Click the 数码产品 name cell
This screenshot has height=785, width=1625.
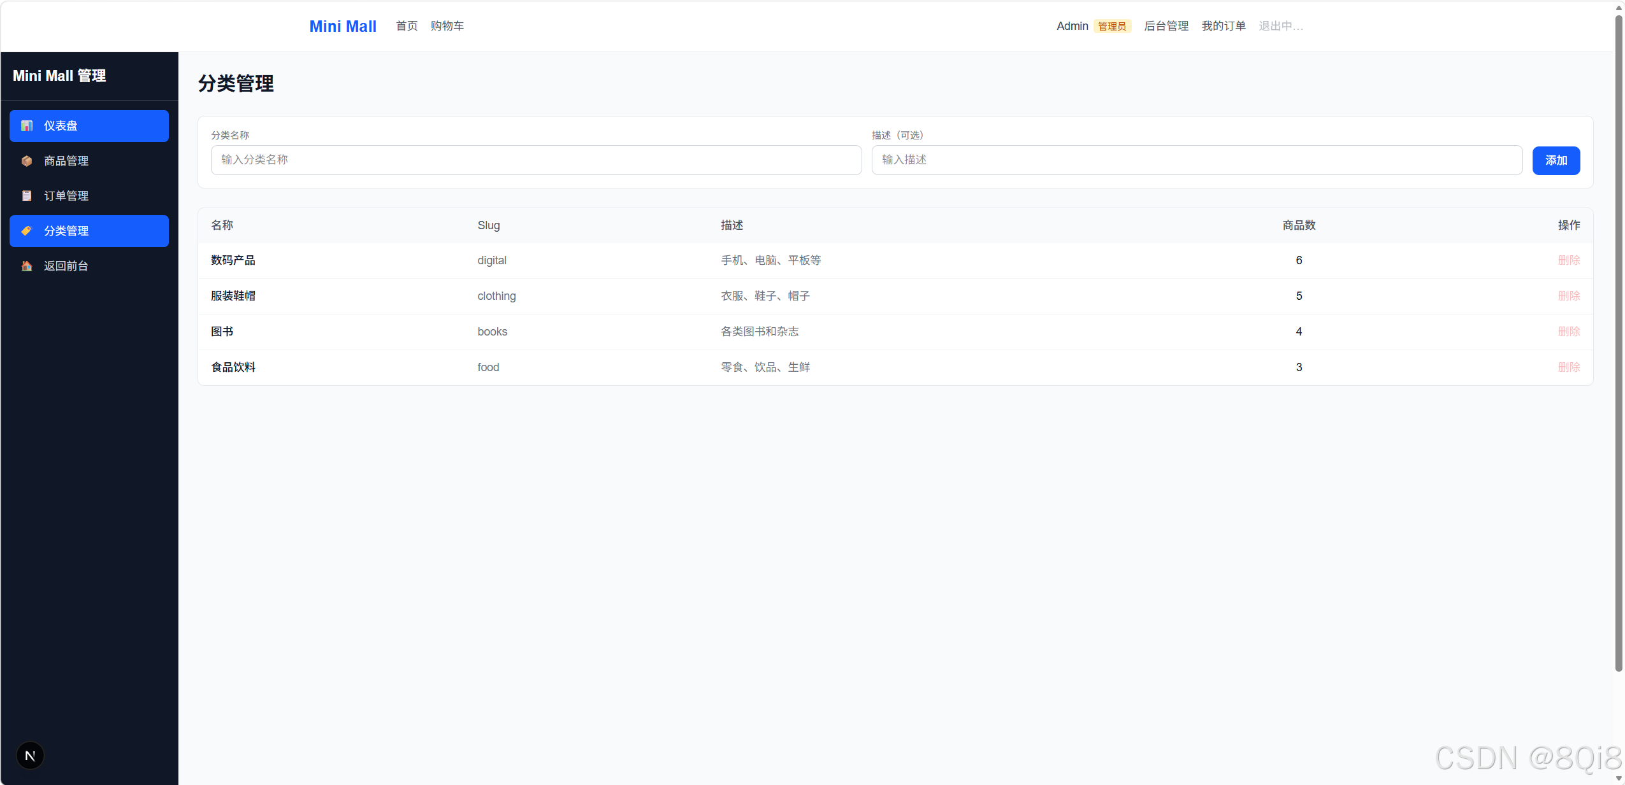pos(233,260)
